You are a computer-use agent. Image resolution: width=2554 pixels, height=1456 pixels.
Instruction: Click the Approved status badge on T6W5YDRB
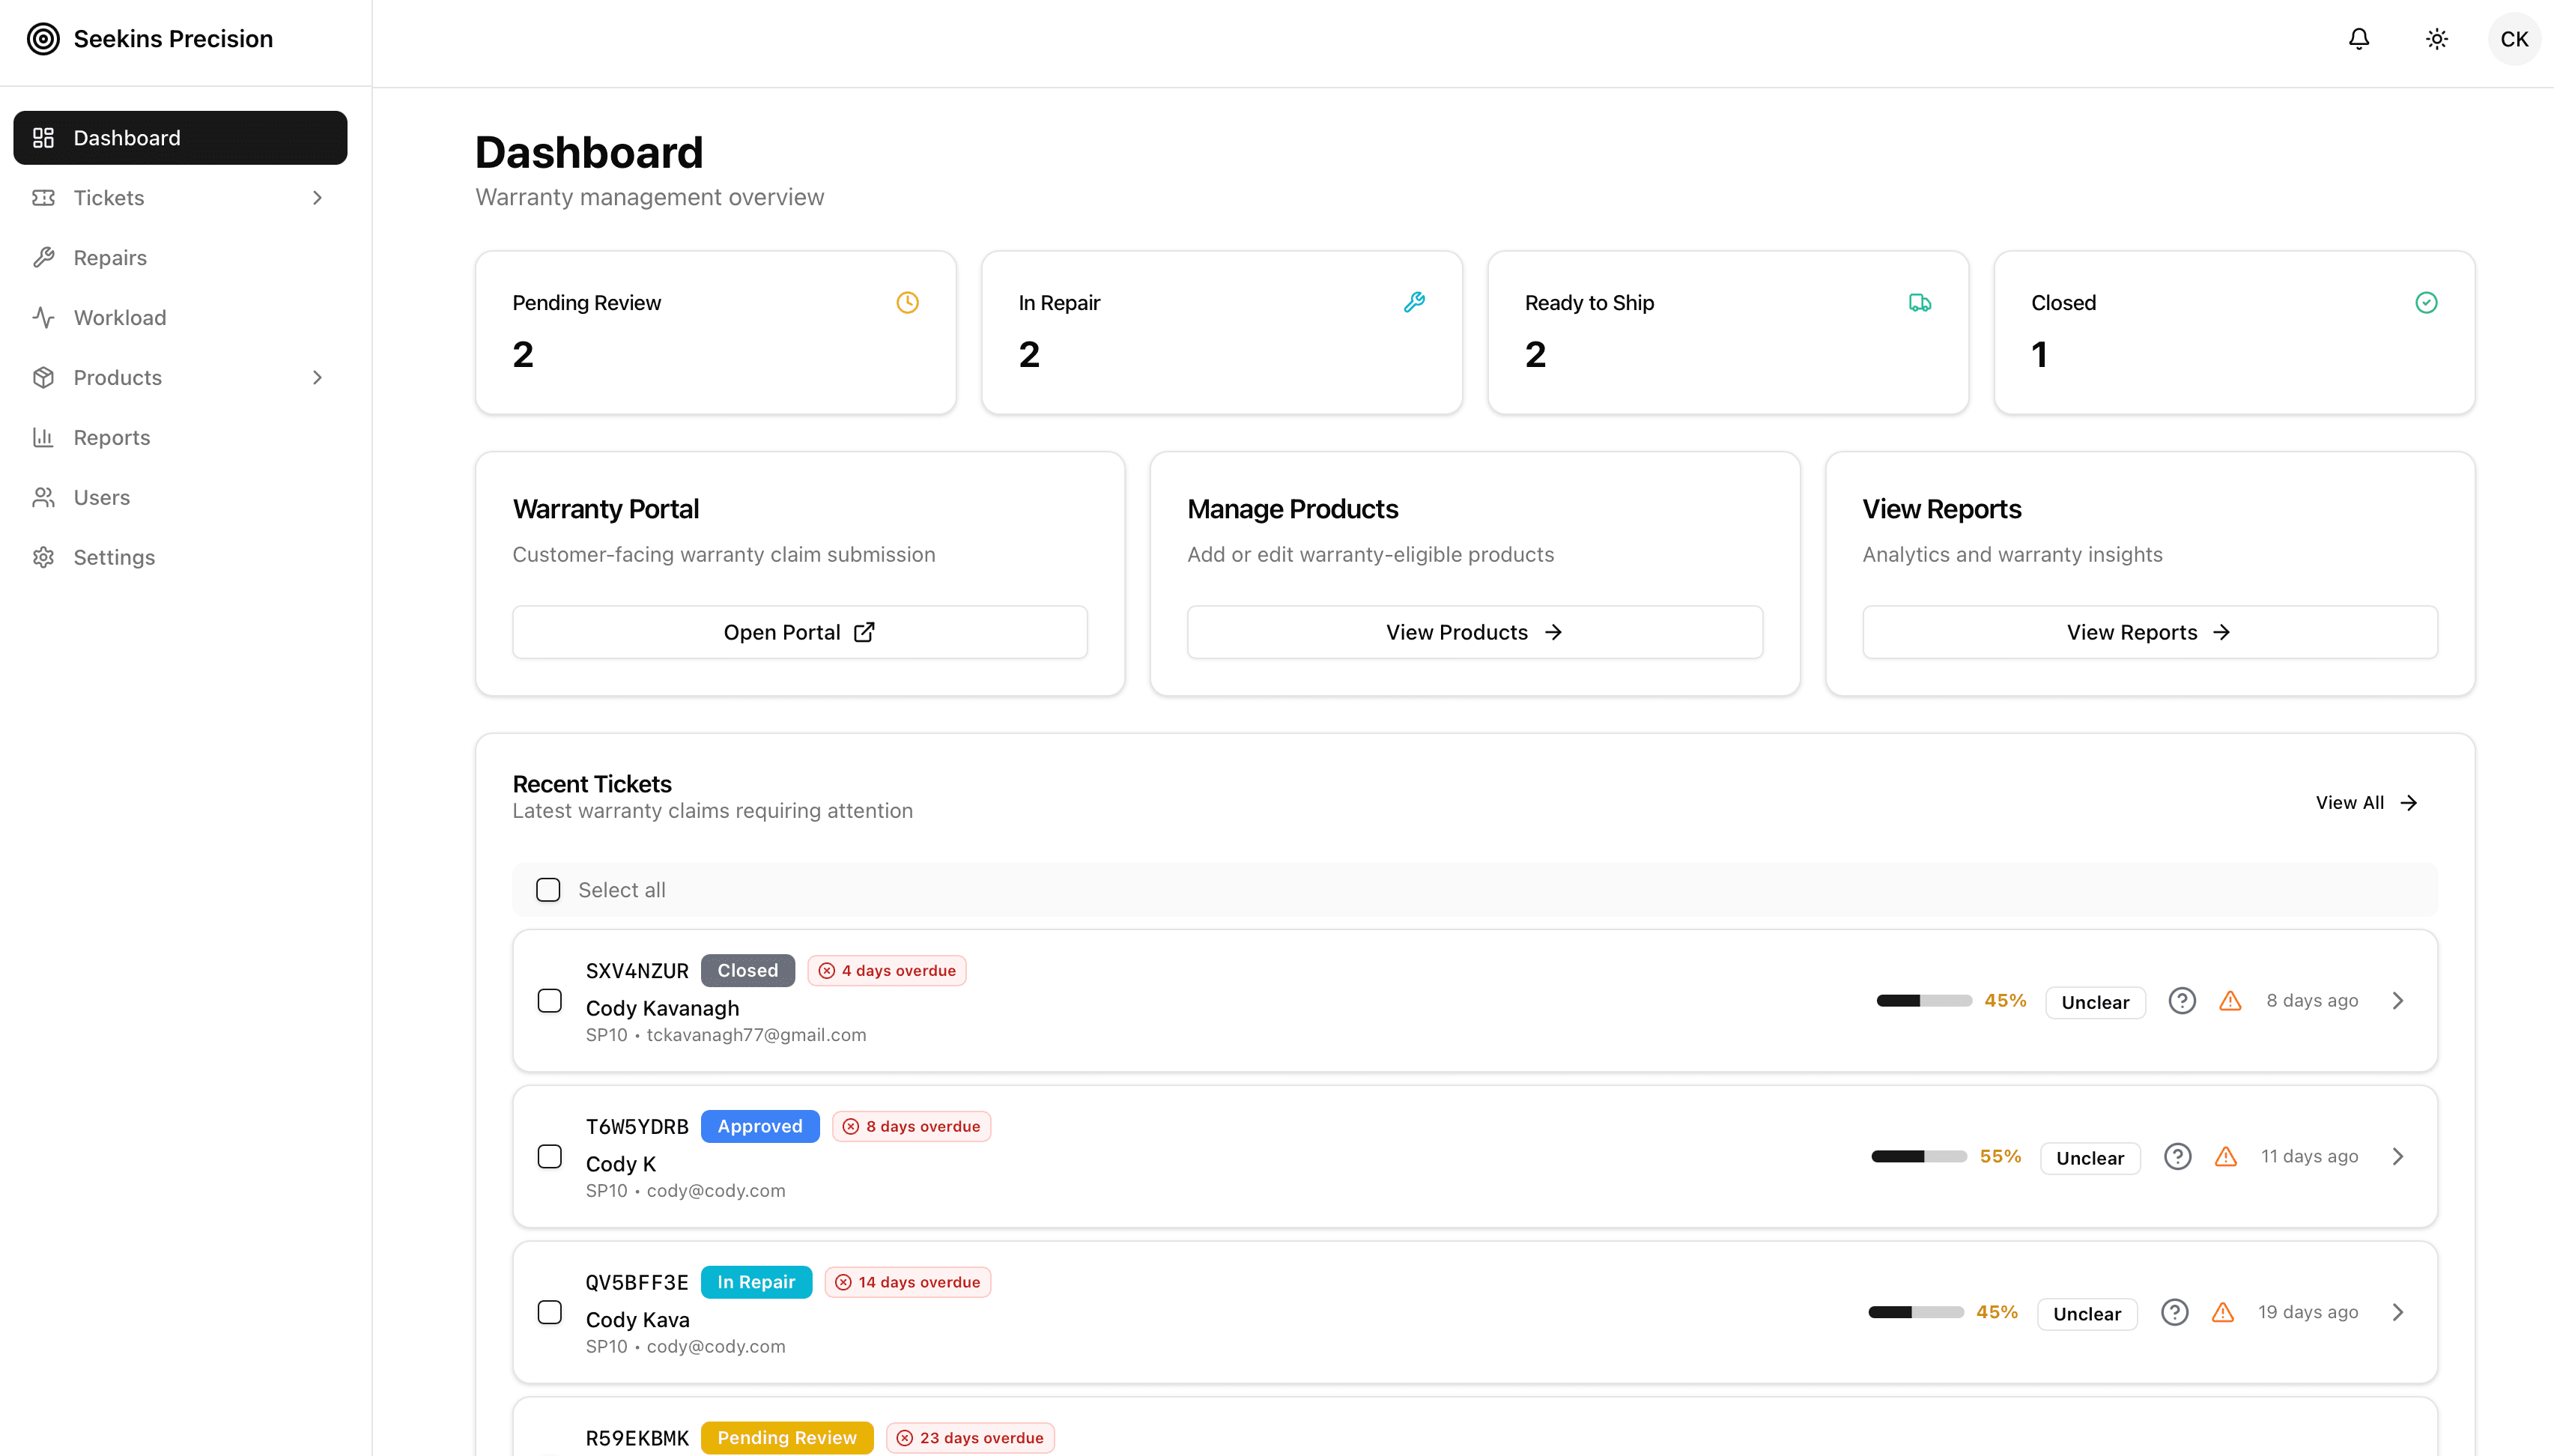760,1126
